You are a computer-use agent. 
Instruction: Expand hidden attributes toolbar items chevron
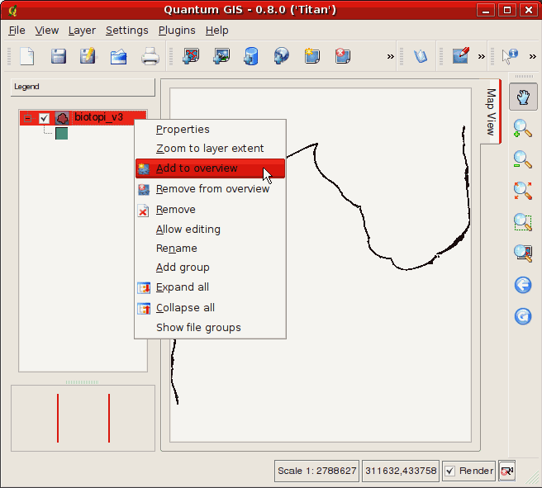pyautogui.click(x=533, y=56)
